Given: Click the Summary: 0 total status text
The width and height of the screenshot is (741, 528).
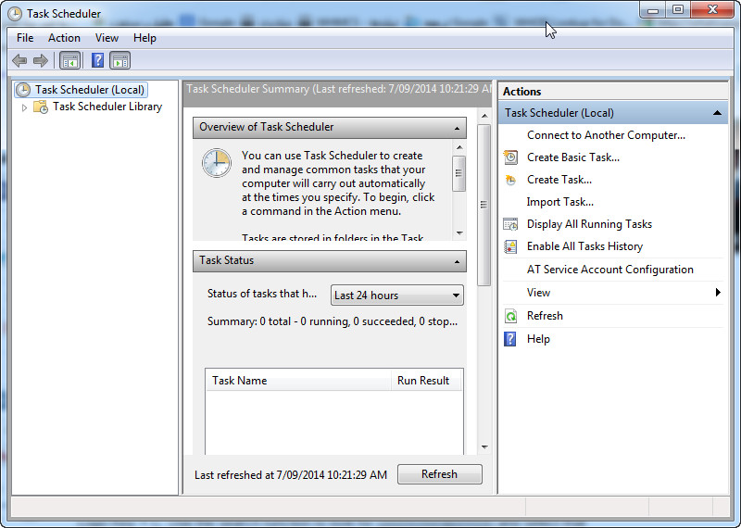Looking at the screenshot, I should click(x=333, y=321).
